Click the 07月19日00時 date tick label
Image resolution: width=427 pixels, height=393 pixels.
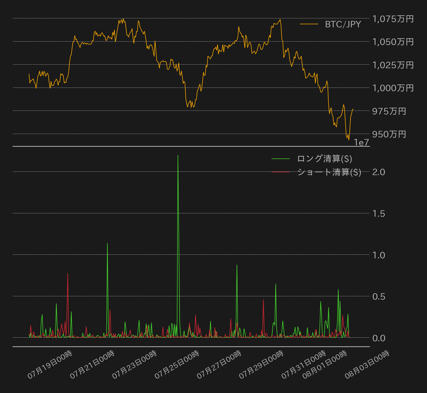[x=50, y=364]
